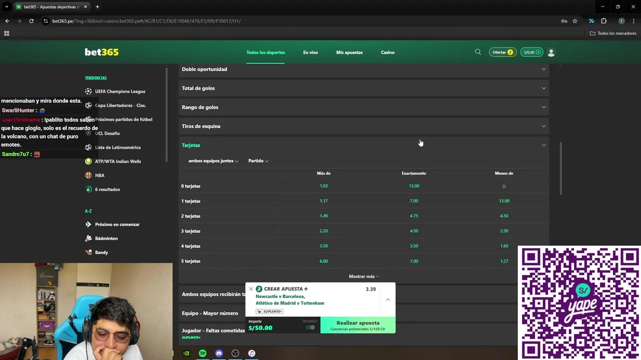The height and width of the screenshot is (360, 641).
Task: Open the Chrome apps grid icon
Action: (7, 33)
